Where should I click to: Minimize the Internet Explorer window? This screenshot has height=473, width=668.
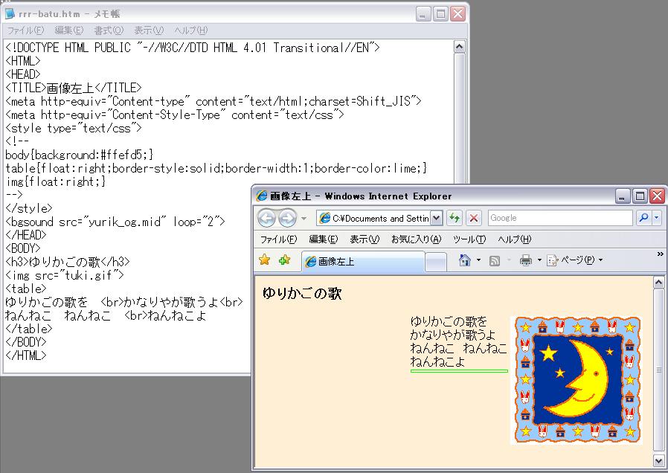(x=623, y=196)
